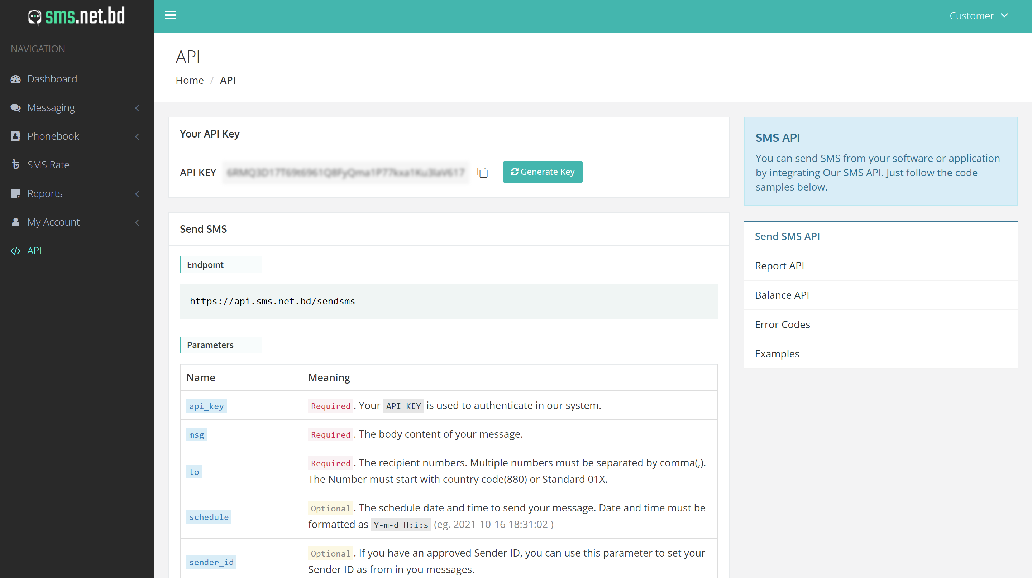Click the SMS Rate taka icon
The width and height of the screenshot is (1032, 578).
pos(15,164)
